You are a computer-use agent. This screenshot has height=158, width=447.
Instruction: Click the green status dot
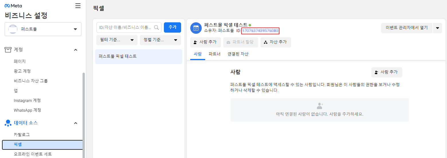pos(250,25)
